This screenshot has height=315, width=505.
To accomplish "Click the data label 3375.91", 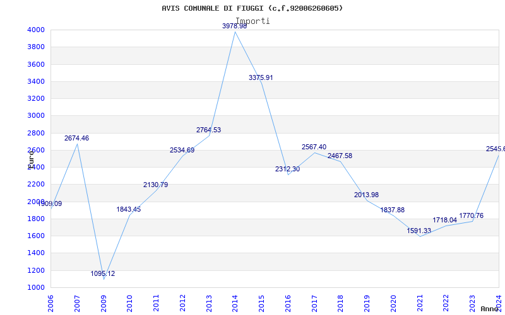I will point(261,77).
